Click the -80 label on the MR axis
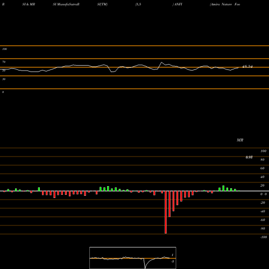Screen dimensions: 269x269 pos(263,229)
